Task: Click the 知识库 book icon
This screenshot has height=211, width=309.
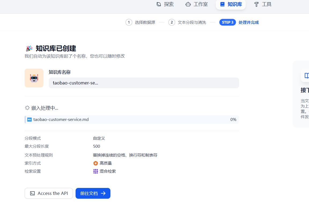Action: tap(222, 4)
